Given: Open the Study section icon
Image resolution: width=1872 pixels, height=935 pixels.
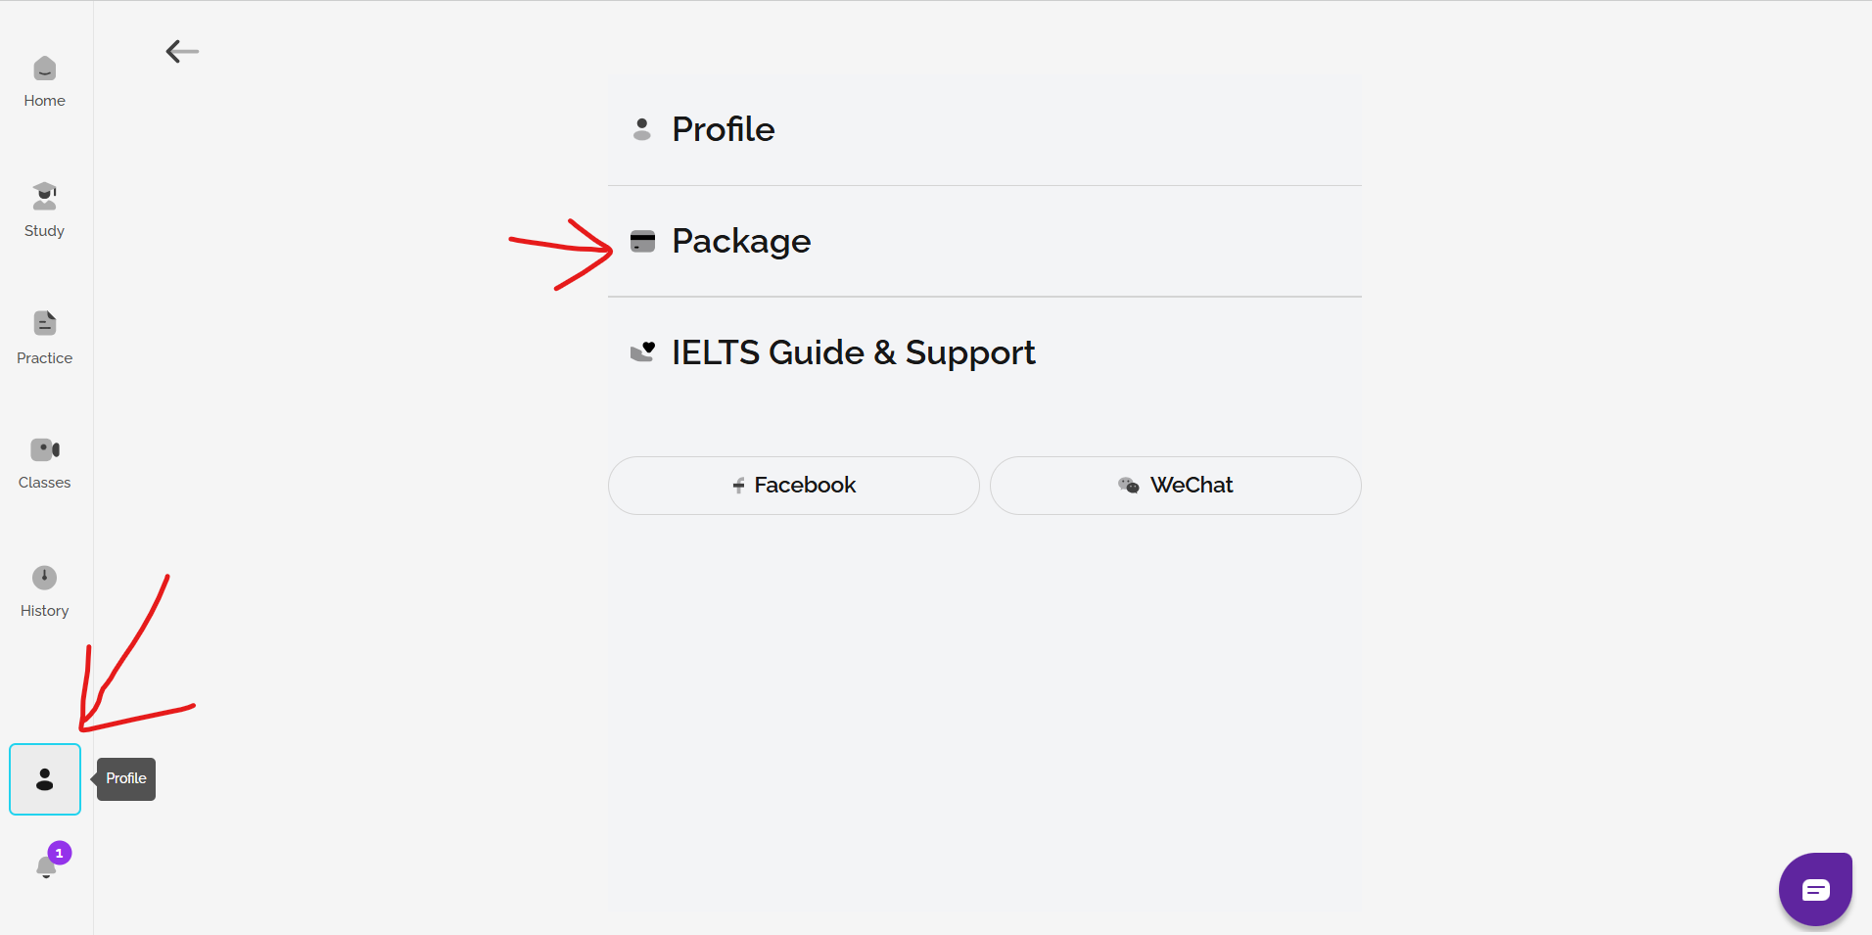Looking at the screenshot, I should tap(45, 196).
